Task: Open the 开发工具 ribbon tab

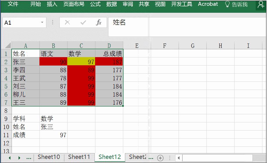Action: 181,4
